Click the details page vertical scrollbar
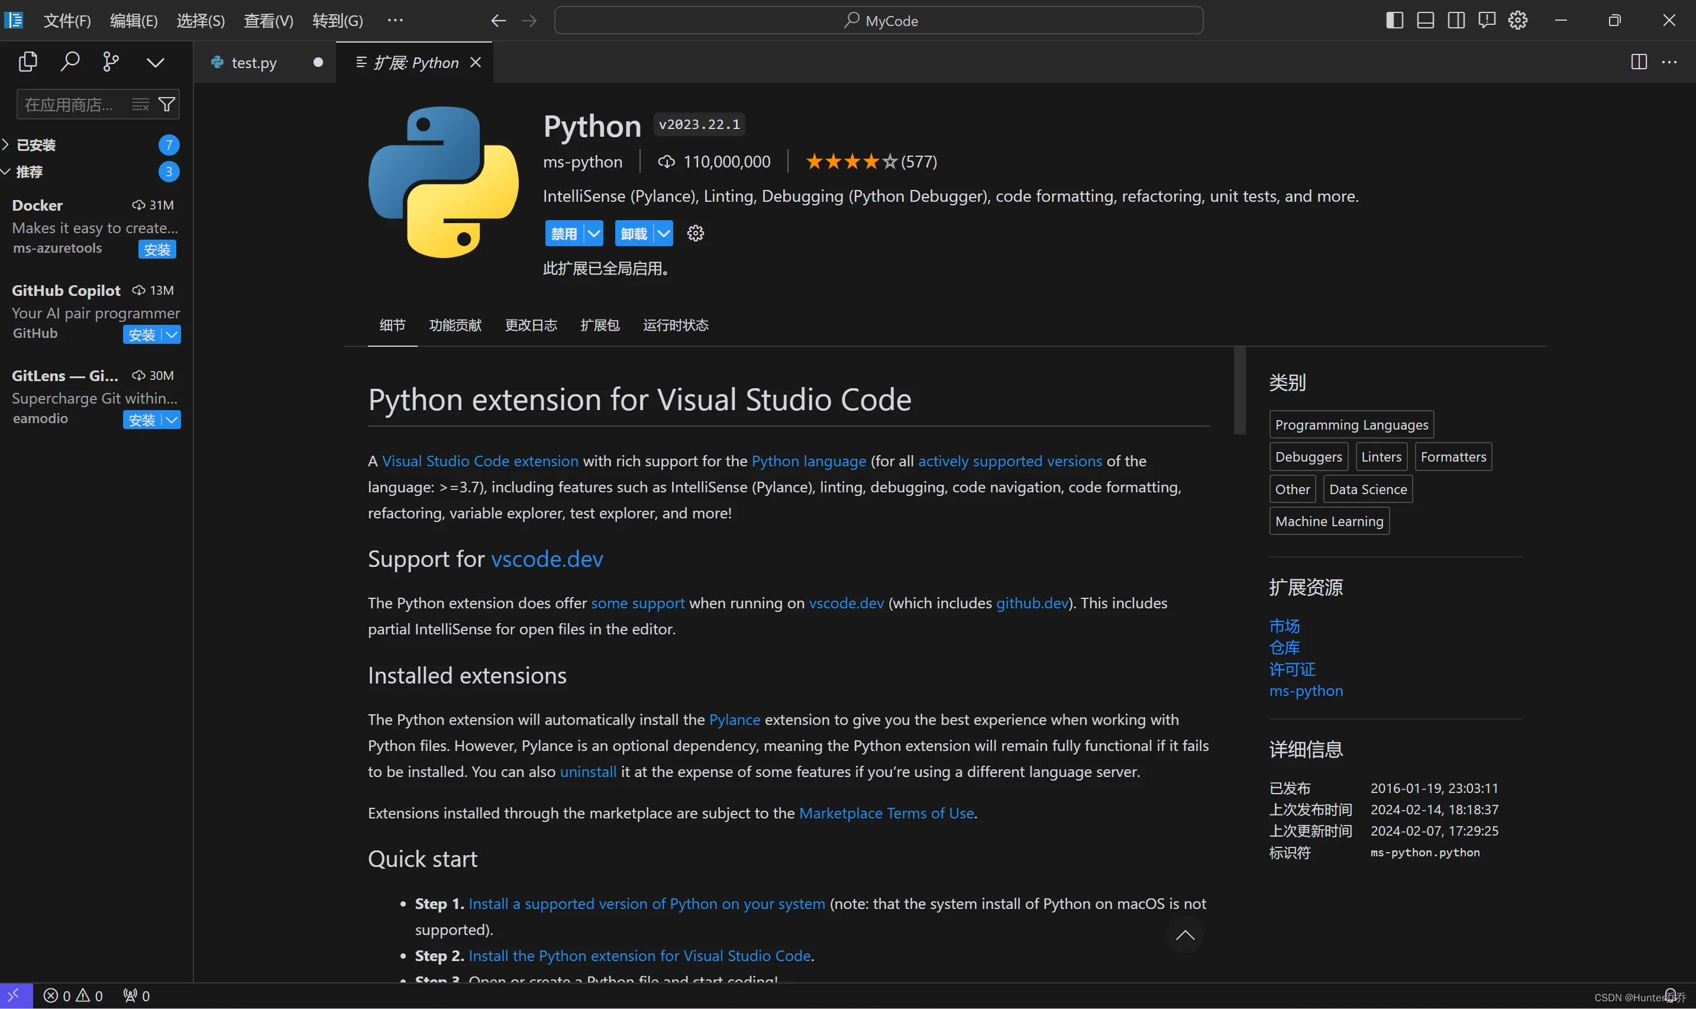The height and width of the screenshot is (1009, 1696). (1239, 391)
